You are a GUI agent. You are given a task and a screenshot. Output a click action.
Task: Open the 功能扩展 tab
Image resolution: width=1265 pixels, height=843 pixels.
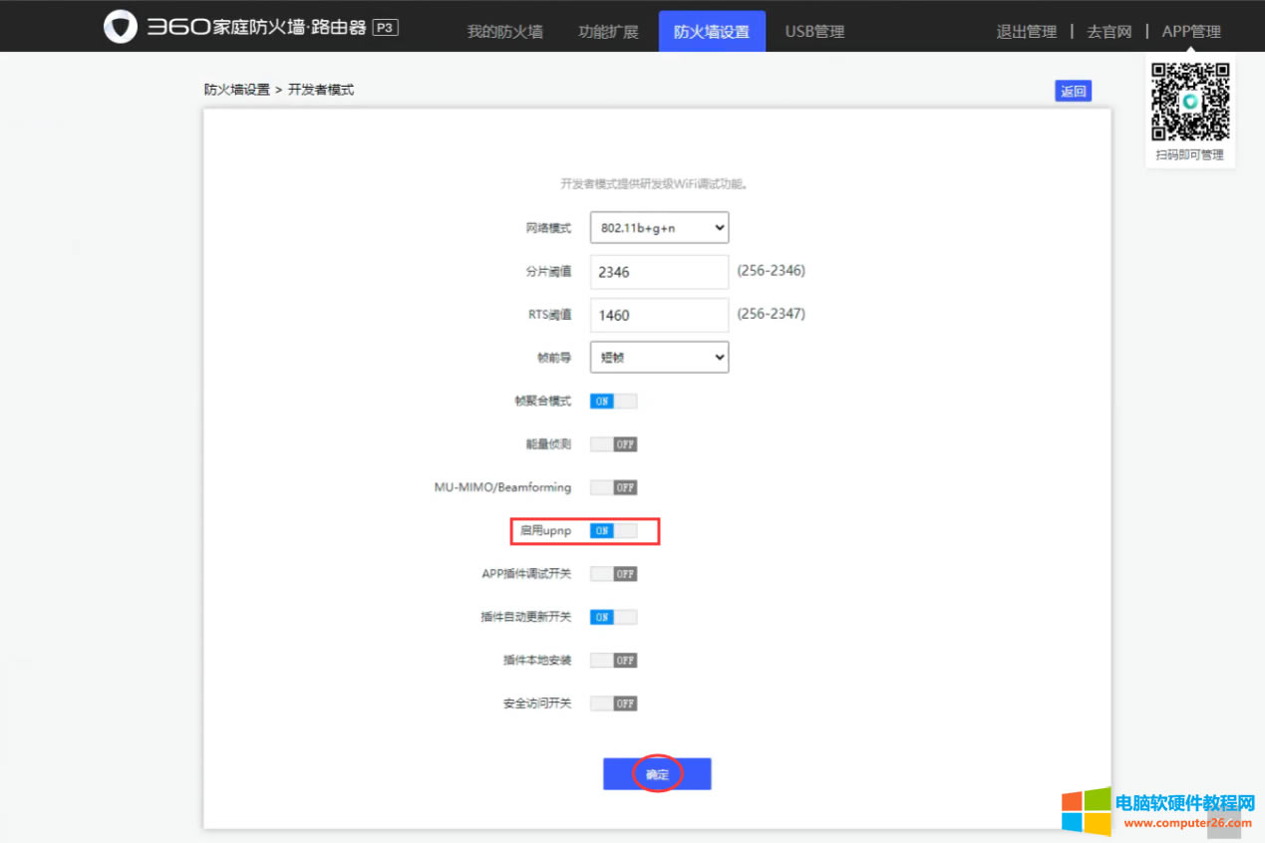(x=608, y=31)
